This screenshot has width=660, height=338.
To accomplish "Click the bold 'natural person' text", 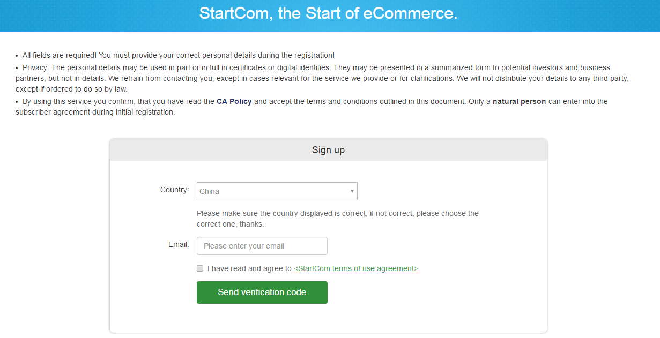I will (519, 101).
